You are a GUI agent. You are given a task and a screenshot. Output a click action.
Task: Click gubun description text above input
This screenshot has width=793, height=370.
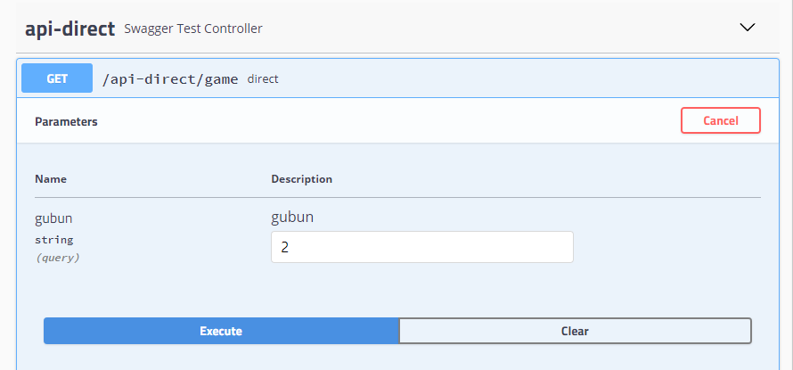point(292,218)
